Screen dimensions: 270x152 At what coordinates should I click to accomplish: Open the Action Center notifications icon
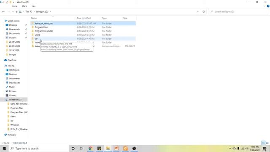click(x=265, y=148)
